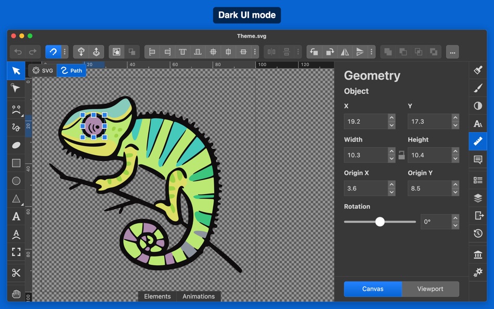Image resolution: width=494 pixels, height=309 pixels.
Task: Open the History panel icon
Action: [x=477, y=233]
